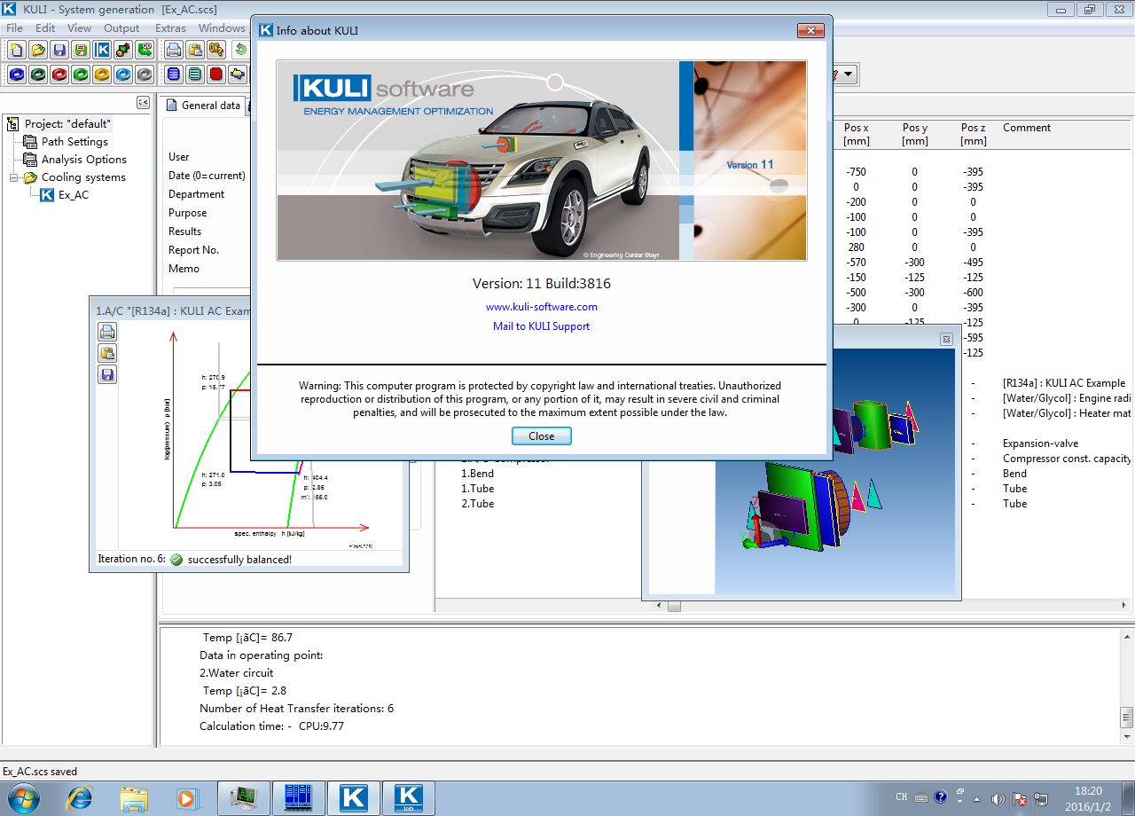The height and width of the screenshot is (816, 1135).
Task: Switch to the General data tab
Action: 204,106
